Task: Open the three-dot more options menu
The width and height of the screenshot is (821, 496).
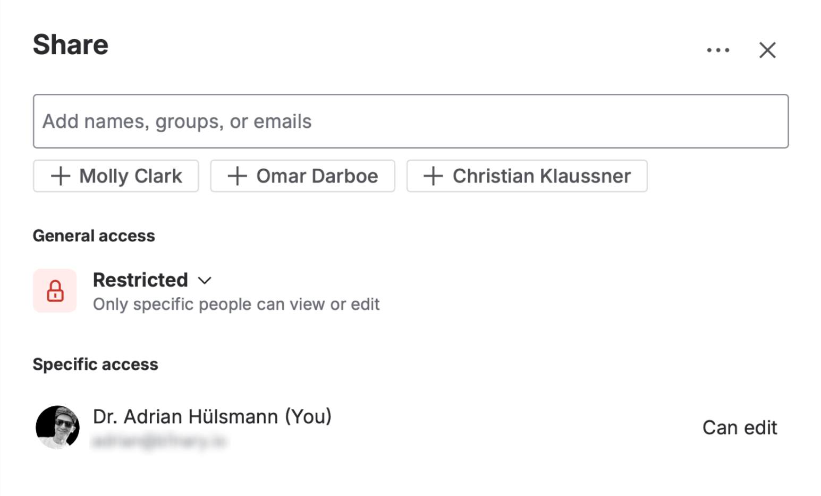Action: (x=718, y=50)
